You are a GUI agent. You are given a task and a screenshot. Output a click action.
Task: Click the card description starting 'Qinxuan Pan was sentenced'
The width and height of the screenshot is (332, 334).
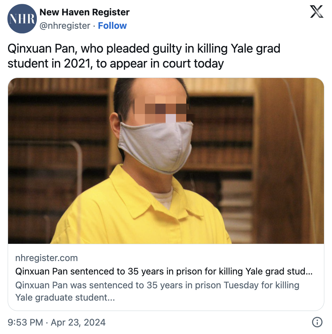coord(157,291)
